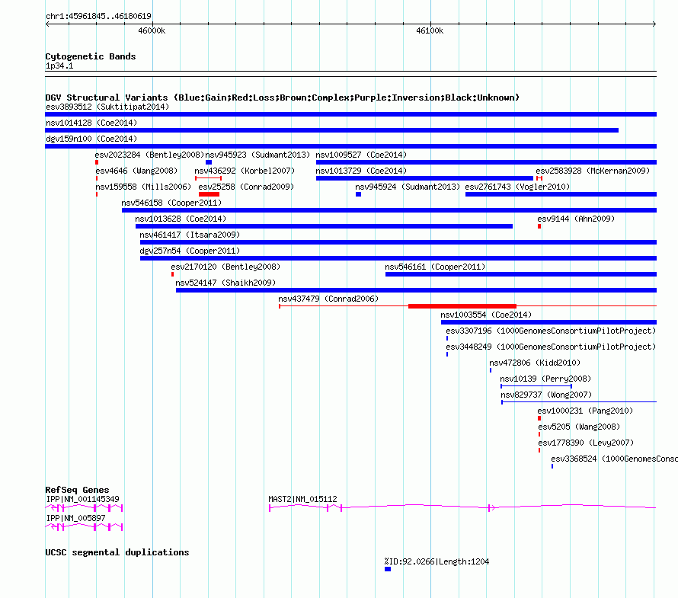Click the esv3368524 variant label
This screenshot has width=678, height=598.
615,459
